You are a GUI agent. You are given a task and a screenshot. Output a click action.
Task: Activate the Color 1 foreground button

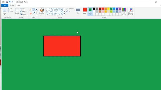[x=85, y=12]
